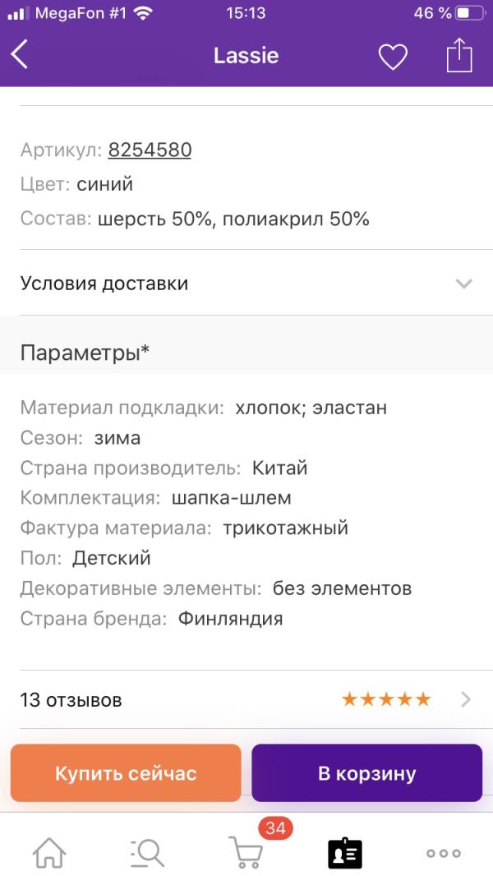Tap the article number 8254580 link

(x=150, y=150)
